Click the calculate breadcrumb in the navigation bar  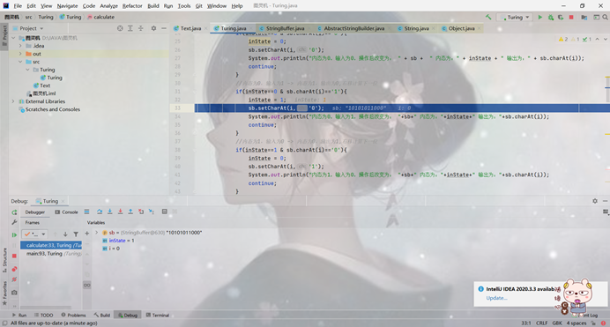pyautogui.click(x=101, y=17)
